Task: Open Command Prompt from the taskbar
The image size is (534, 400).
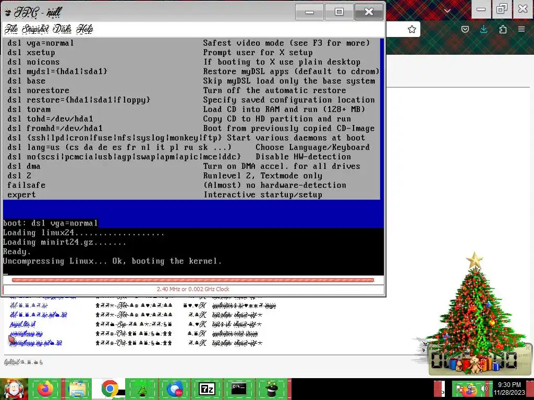Action: (239, 389)
